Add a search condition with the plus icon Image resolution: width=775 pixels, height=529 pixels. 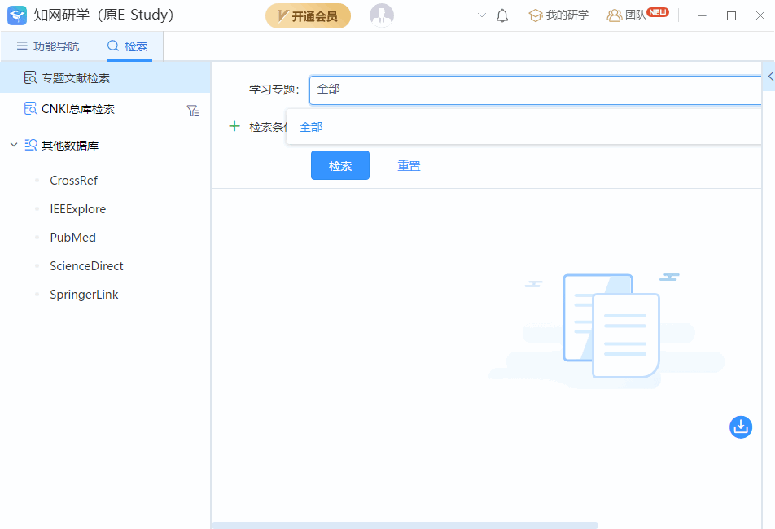234,126
